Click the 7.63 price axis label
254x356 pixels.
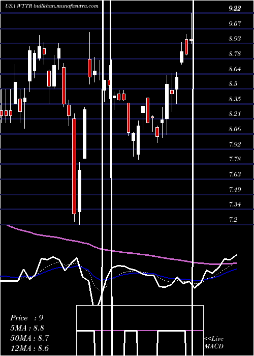click(x=235, y=174)
